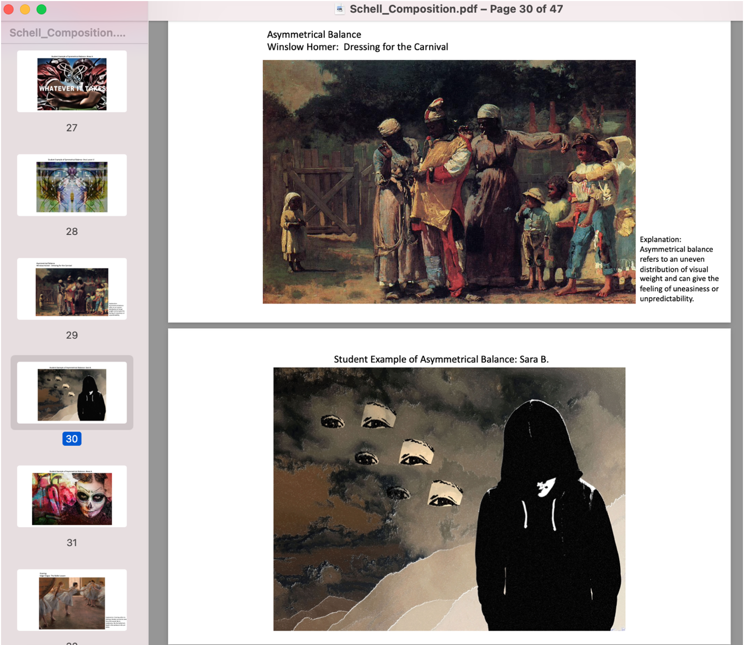Click the sidebar header Schell_Composition

(67, 32)
